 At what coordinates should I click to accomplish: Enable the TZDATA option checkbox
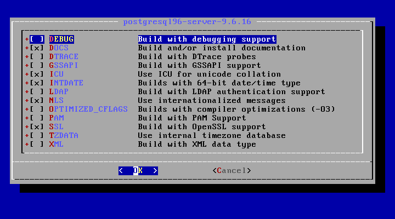click(x=37, y=136)
